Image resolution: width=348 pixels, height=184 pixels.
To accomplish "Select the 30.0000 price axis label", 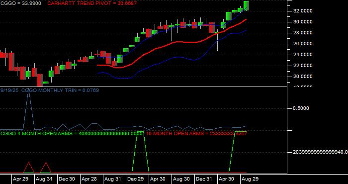I will click(303, 22).
